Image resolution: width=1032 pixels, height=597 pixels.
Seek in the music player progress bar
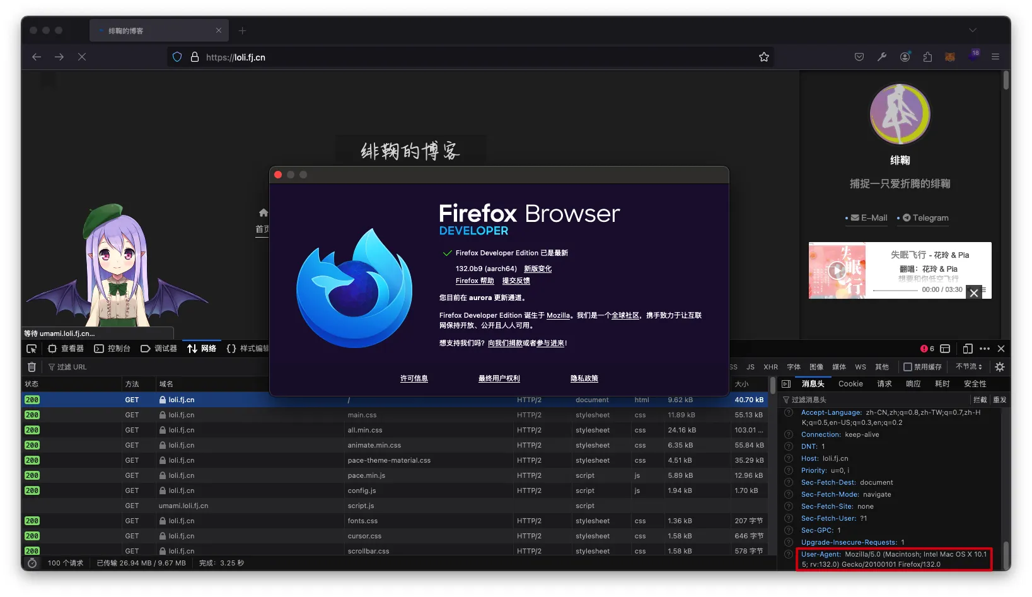(895, 290)
